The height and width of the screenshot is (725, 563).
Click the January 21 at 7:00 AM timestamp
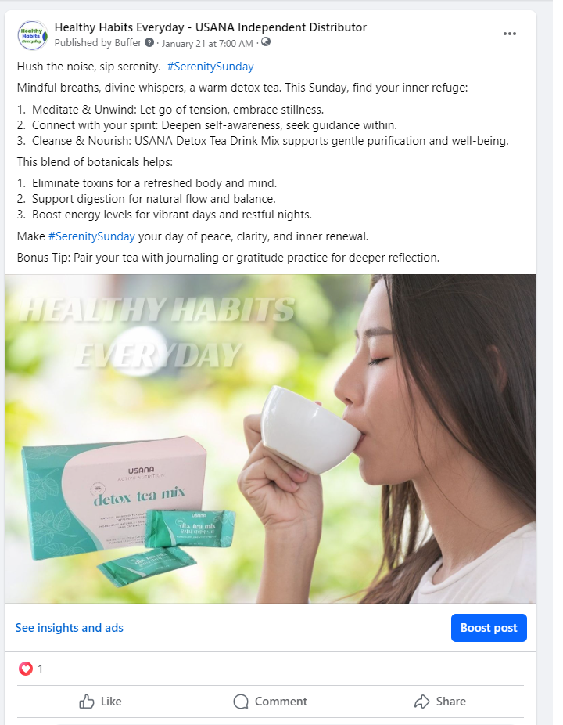tap(207, 44)
